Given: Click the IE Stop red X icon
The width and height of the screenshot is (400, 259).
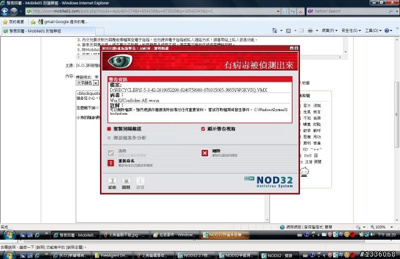Looking at the screenshot, I should tap(301, 11).
